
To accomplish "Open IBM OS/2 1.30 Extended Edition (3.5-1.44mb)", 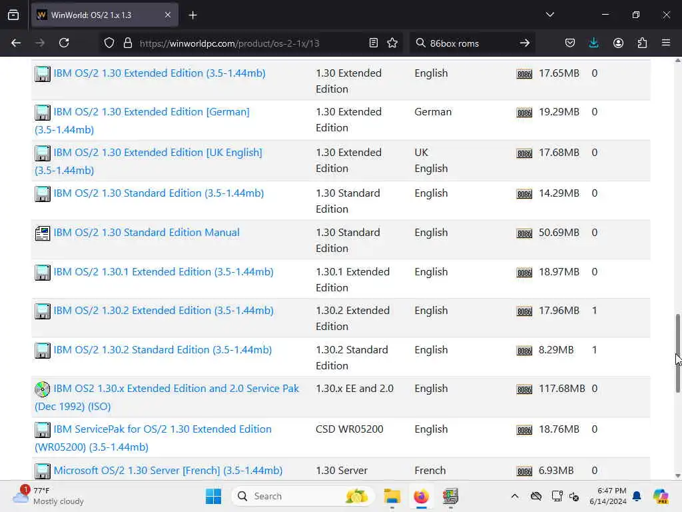I will 159,73.
